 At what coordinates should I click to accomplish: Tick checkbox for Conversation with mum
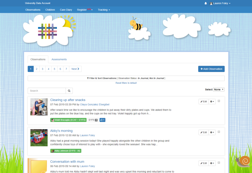click(219, 163)
